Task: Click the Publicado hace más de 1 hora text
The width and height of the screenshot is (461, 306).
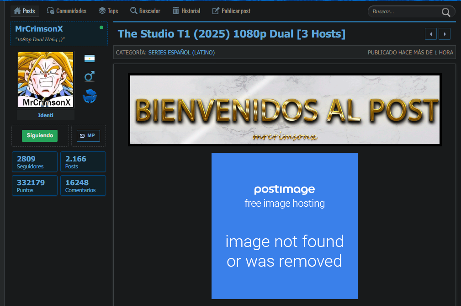Action: click(410, 53)
